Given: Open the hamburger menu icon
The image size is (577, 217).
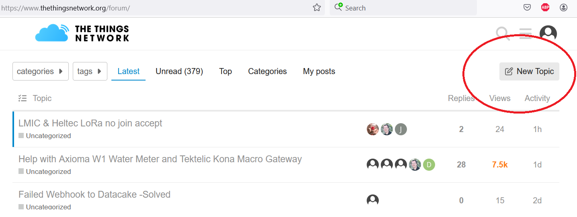Looking at the screenshot, I should pyautogui.click(x=525, y=33).
